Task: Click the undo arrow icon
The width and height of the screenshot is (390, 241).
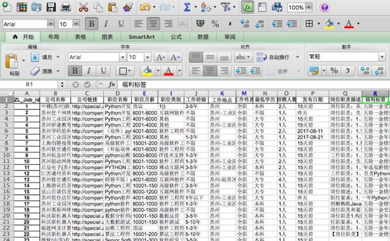Action: 146,7
